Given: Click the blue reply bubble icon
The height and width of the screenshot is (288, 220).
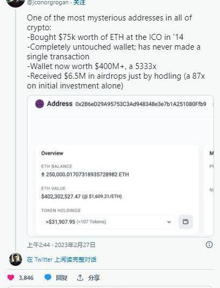Looking at the screenshot, I should pyautogui.click(x=48, y=277).
